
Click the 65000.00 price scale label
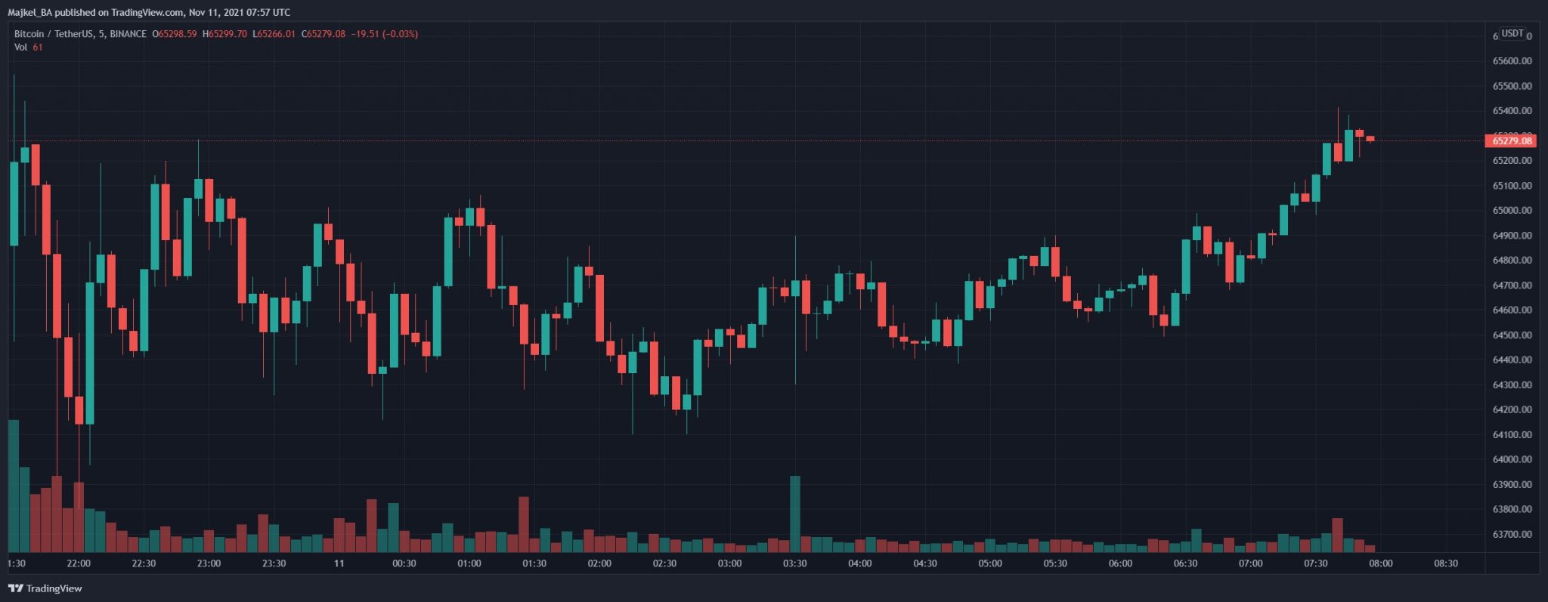tap(1512, 211)
